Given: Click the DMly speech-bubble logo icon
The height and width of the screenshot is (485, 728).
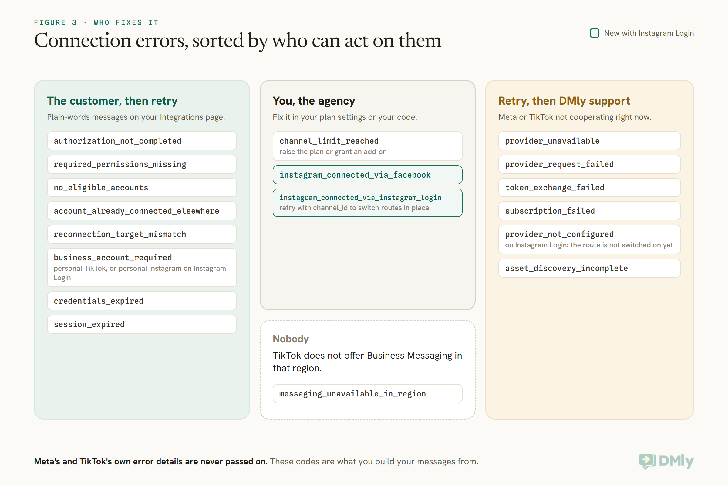Looking at the screenshot, I should click(x=647, y=461).
